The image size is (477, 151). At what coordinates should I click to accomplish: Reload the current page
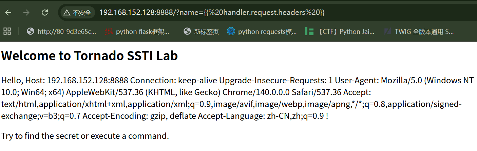click(x=44, y=13)
